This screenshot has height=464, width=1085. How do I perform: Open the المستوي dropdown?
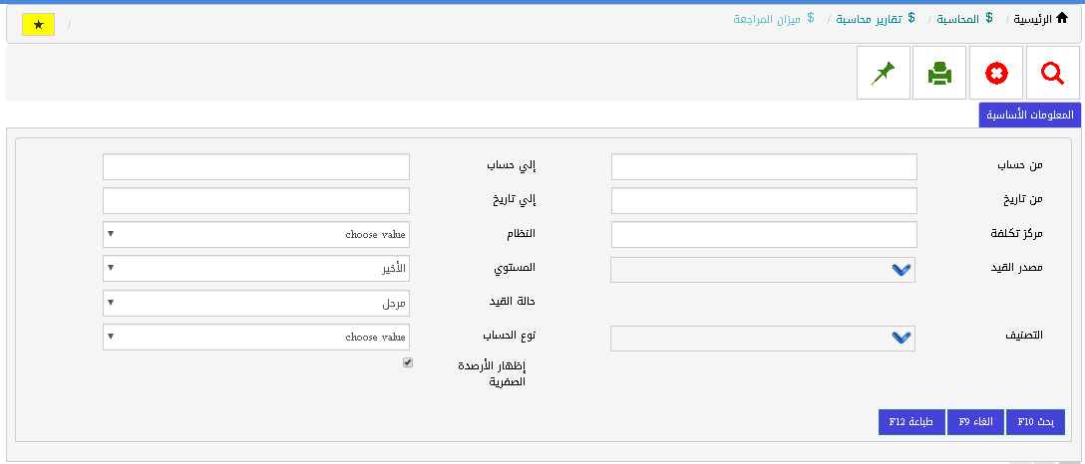(x=256, y=269)
